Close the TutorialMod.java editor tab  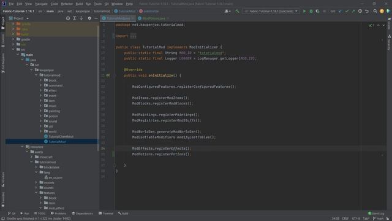point(133,18)
